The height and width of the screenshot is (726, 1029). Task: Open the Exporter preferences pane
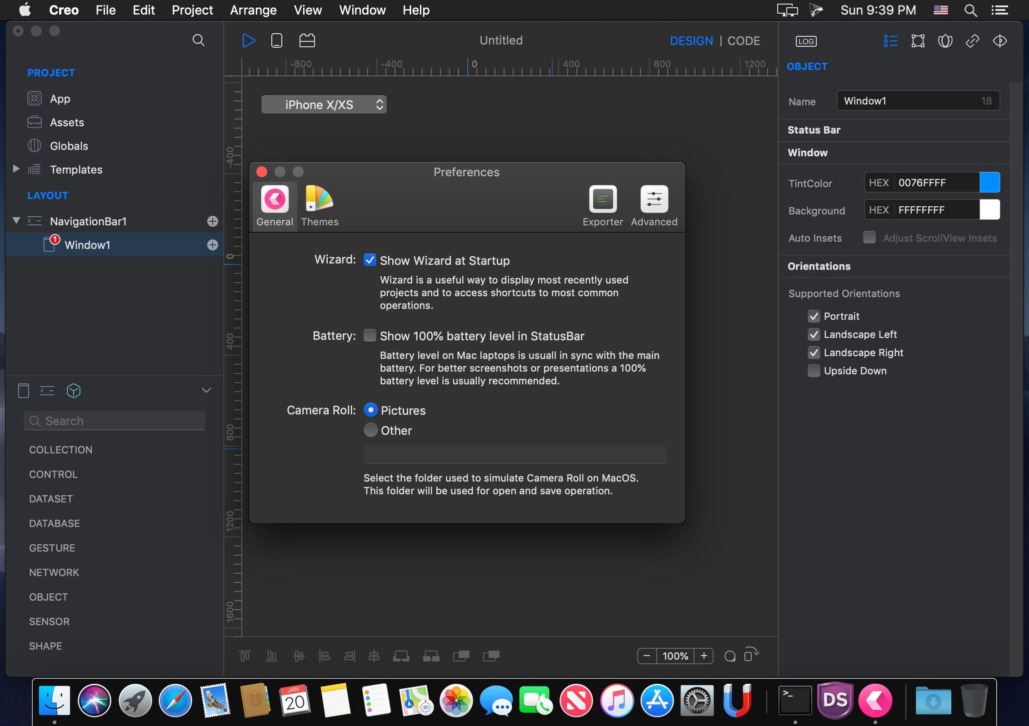pos(602,206)
